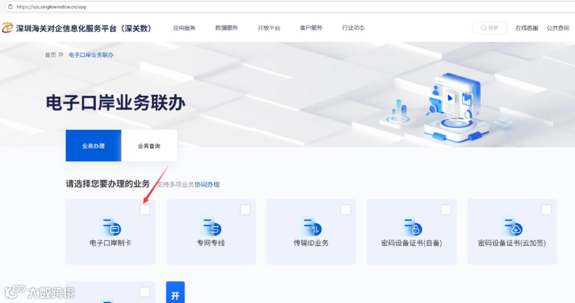
Task: Tick the 传输ID业务 checkbox
Action: click(346, 209)
